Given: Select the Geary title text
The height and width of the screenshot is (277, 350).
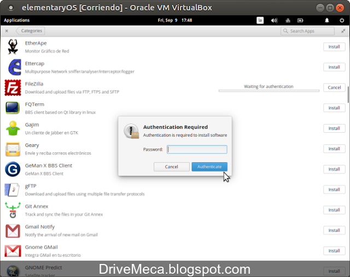Looking at the screenshot, I should click(x=32, y=145).
